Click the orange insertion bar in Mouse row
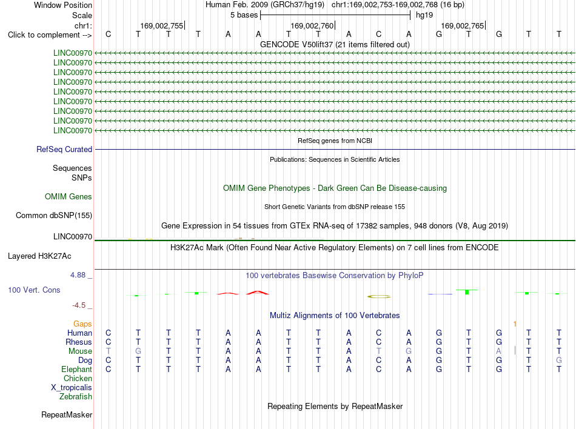The image size is (576, 429). [515, 350]
